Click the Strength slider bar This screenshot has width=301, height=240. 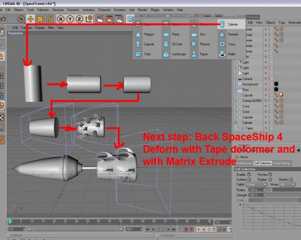(284, 195)
